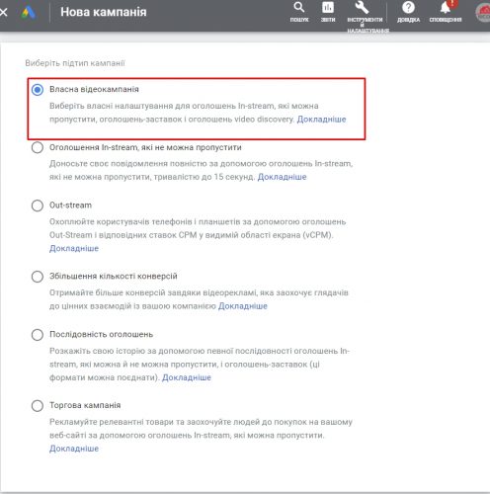Viewport: 490px width, 494px height.
Task: Open Докладніше link under ad sequence description
Action: [187, 377]
